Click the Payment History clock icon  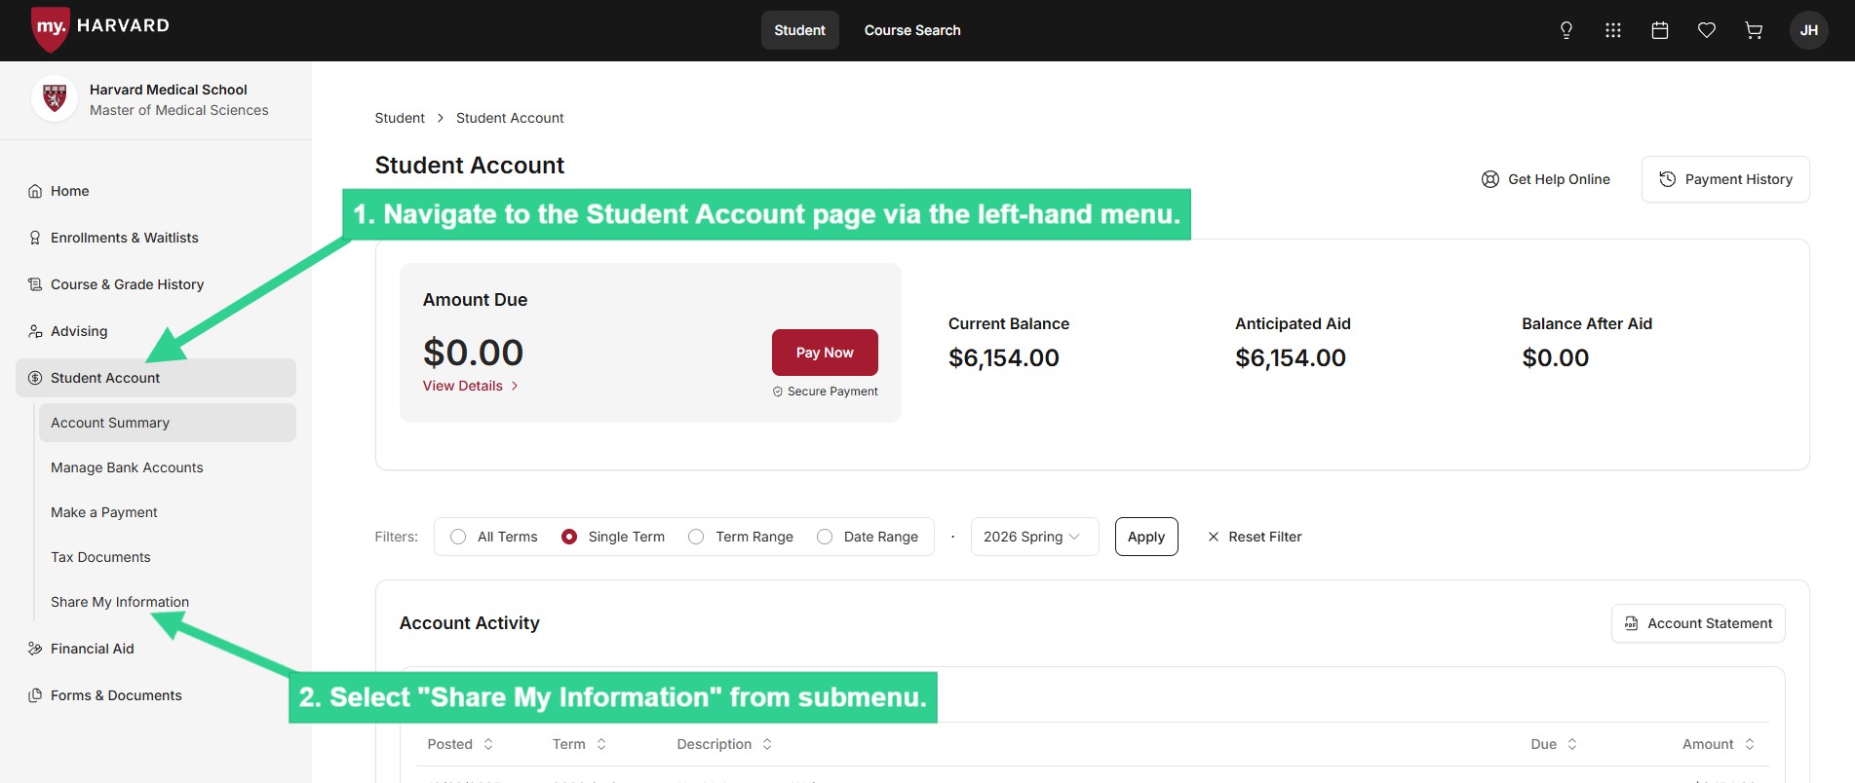1668,179
